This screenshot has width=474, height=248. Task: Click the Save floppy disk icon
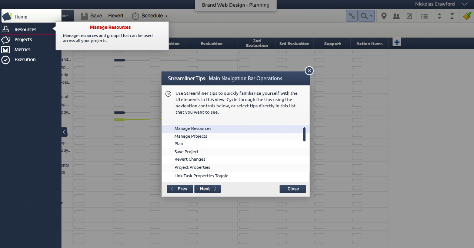pos(84,16)
